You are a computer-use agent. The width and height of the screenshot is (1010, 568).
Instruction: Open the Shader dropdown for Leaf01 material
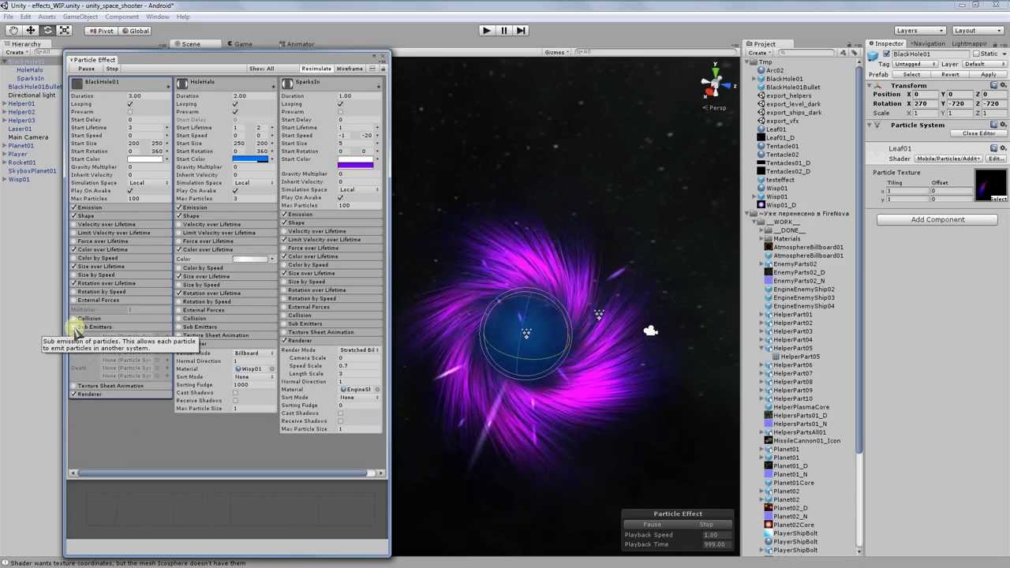tap(949, 159)
